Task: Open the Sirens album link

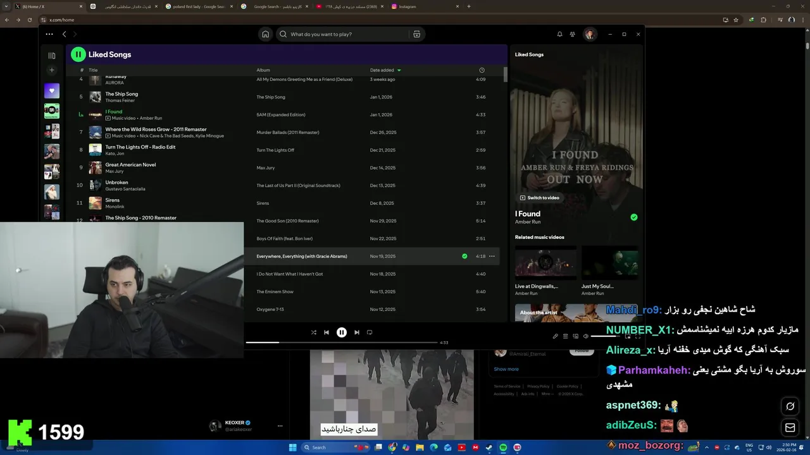Action: click(x=263, y=203)
